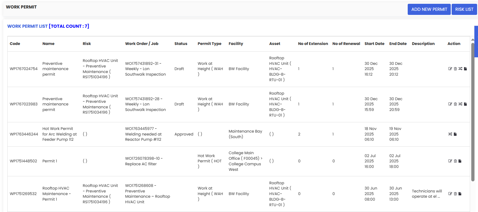The image size is (478, 212).
Task: Click shuffle arrows icon for WP1767024754
Action: [460, 69]
